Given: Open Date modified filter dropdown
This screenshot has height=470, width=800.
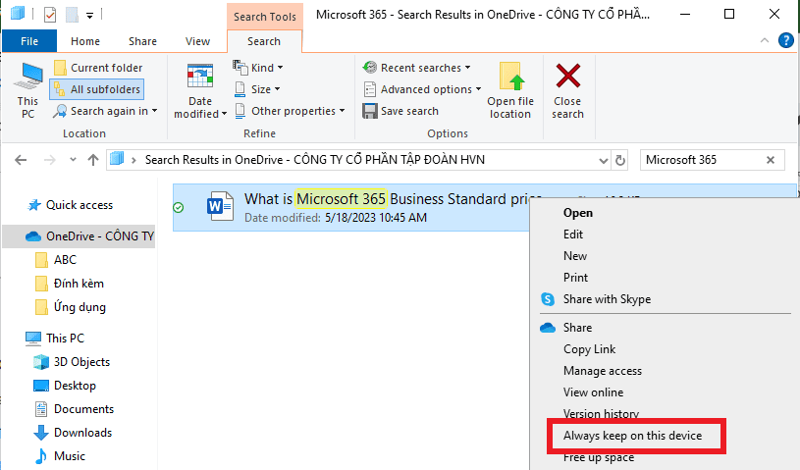Looking at the screenshot, I should [200, 90].
